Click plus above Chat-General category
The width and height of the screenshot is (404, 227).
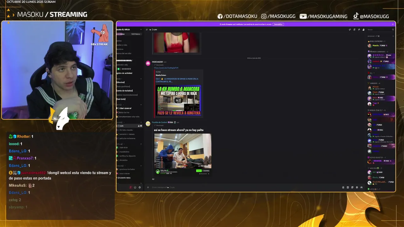pos(141,105)
